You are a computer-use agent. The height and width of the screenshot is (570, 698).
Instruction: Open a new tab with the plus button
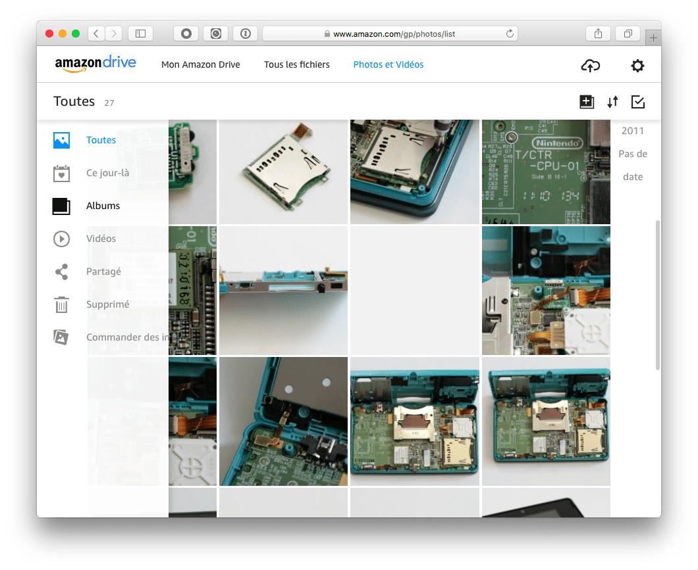point(653,37)
